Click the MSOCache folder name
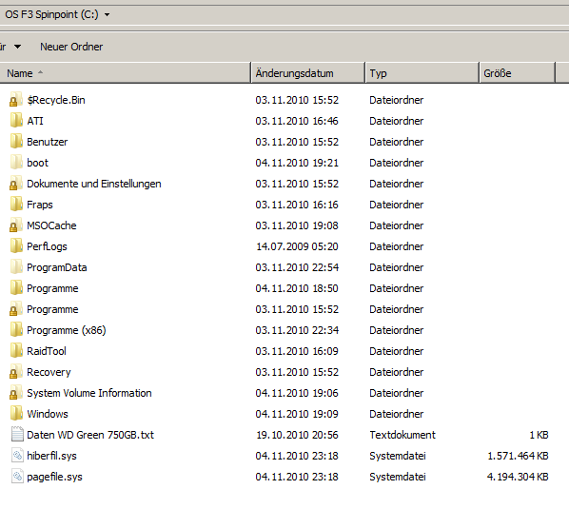Screen dimensions: 569x509 pos(51,225)
